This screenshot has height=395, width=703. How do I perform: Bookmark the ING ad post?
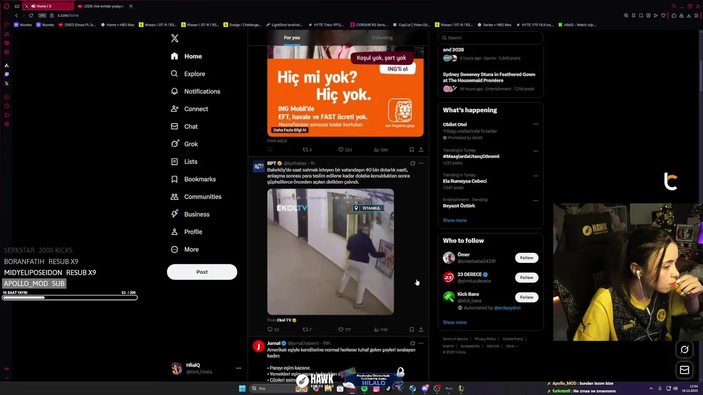pos(411,150)
